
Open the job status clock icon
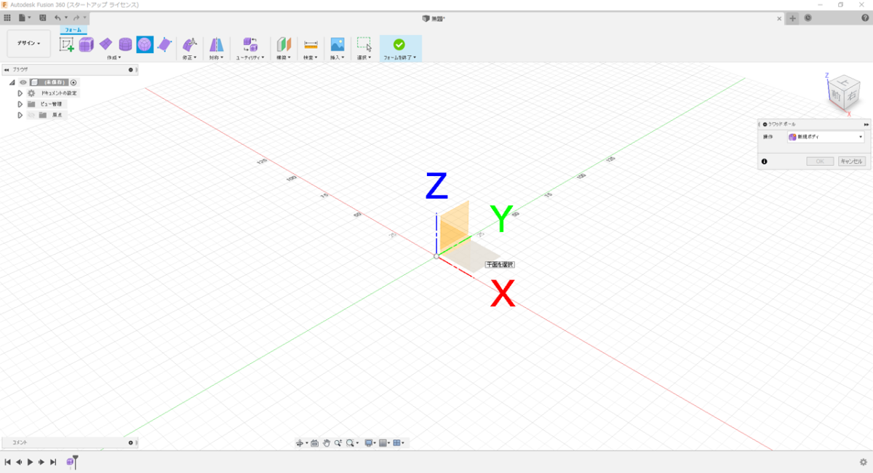click(x=808, y=18)
